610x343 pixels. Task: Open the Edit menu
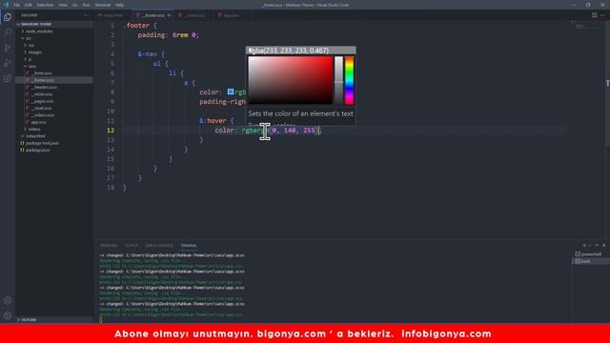[28, 5]
